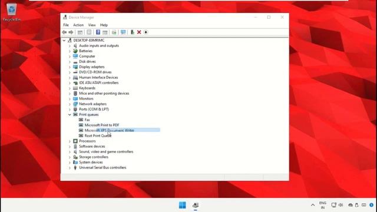Open the Action menu
This screenshot has height=212, width=377.
pyautogui.click(x=78, y=25)
